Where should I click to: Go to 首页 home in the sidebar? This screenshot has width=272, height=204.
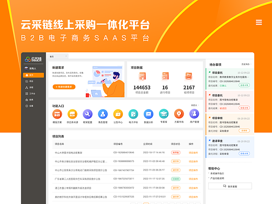coord(33,75)
